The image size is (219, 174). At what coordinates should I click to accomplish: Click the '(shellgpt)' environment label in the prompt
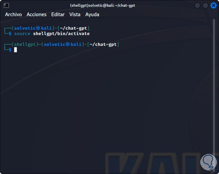(23, 45)
